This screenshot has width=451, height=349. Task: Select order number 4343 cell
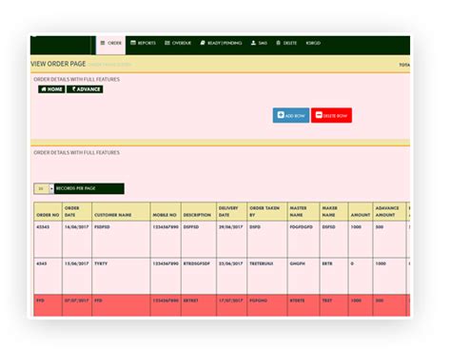pyautogui.click(x=48, y=276)
